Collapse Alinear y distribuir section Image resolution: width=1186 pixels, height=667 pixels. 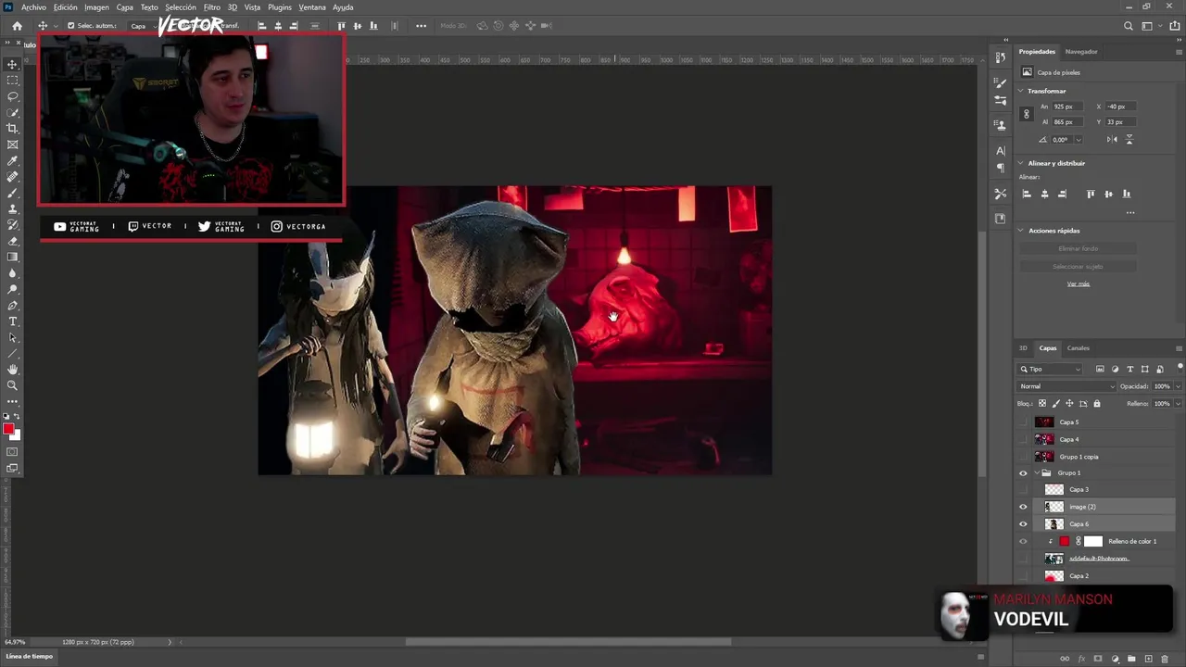click(1021, 163)
